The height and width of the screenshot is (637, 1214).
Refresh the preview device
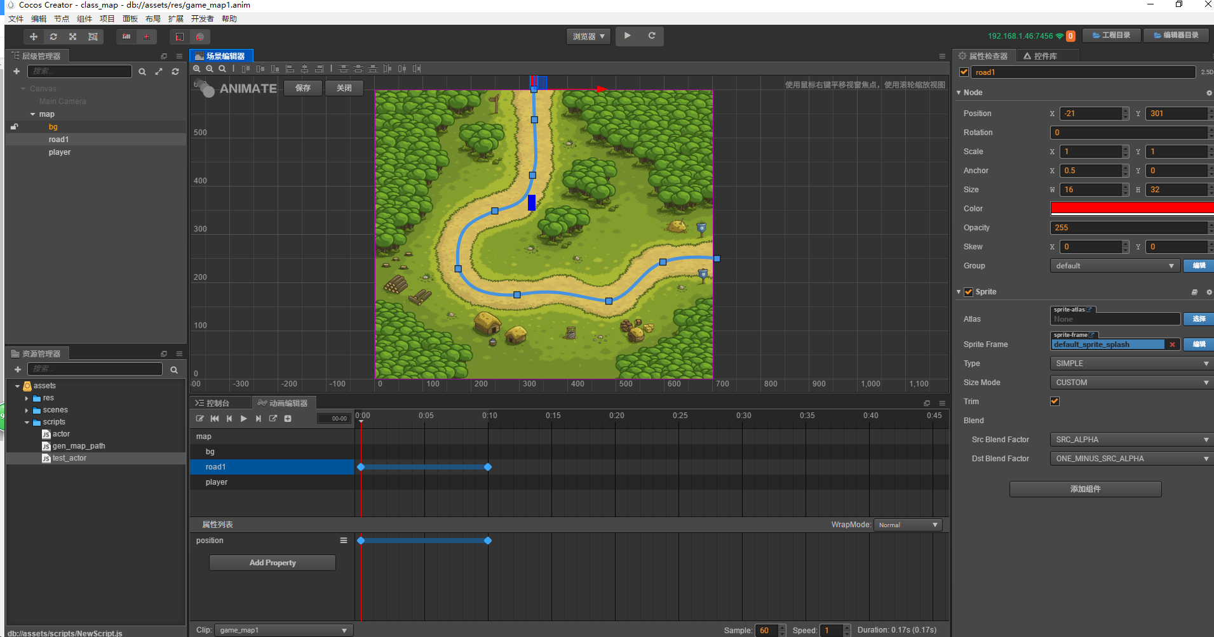(x=652, y=36)
